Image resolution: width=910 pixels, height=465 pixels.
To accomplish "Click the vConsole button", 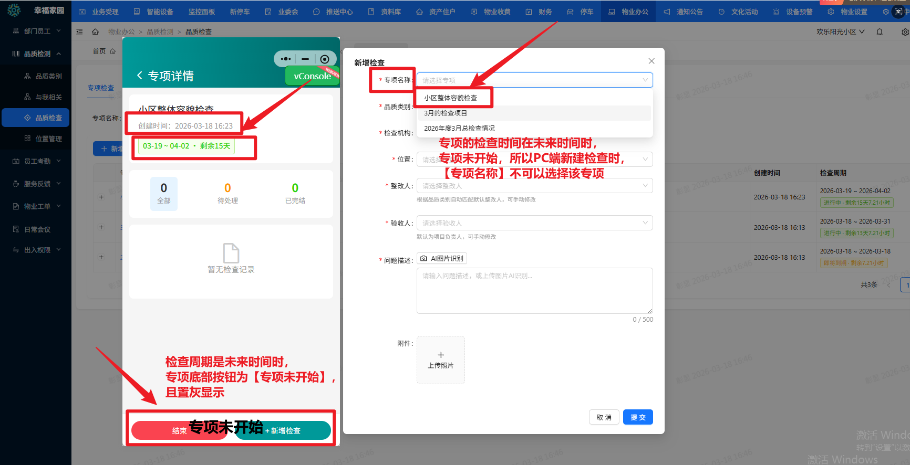I will pos(312,76).
